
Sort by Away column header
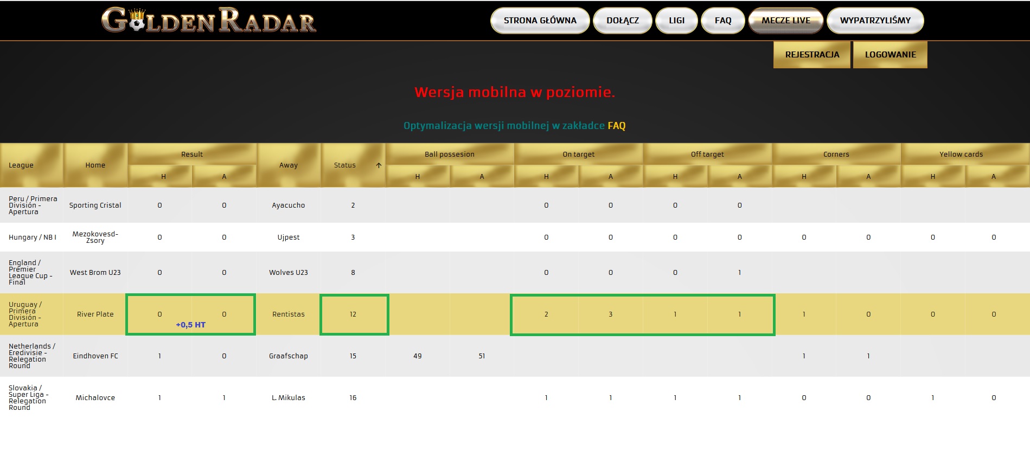289,165
